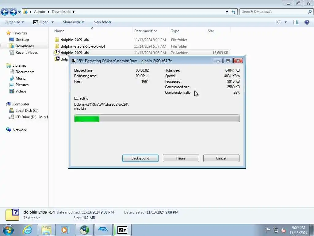Click the green extraction progress bar
The width and height of the screenshot is (314, 236).
coord(157,118)
